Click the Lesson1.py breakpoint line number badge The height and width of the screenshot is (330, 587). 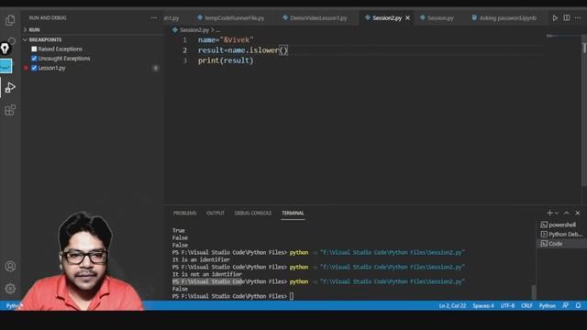tap(156, 68)
